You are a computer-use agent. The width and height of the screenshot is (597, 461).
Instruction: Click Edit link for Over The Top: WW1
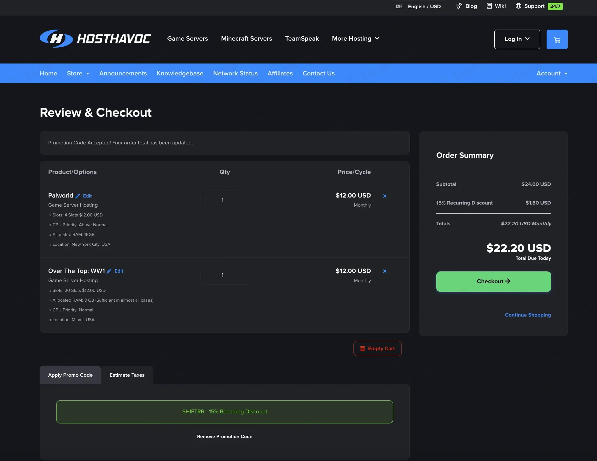coord(119,271)
